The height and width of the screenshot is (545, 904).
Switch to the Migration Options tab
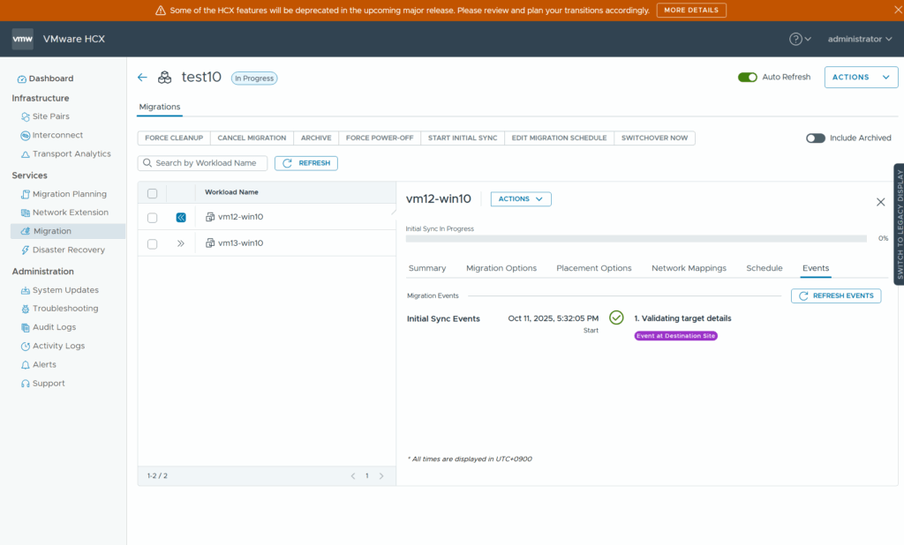point(501,268)
